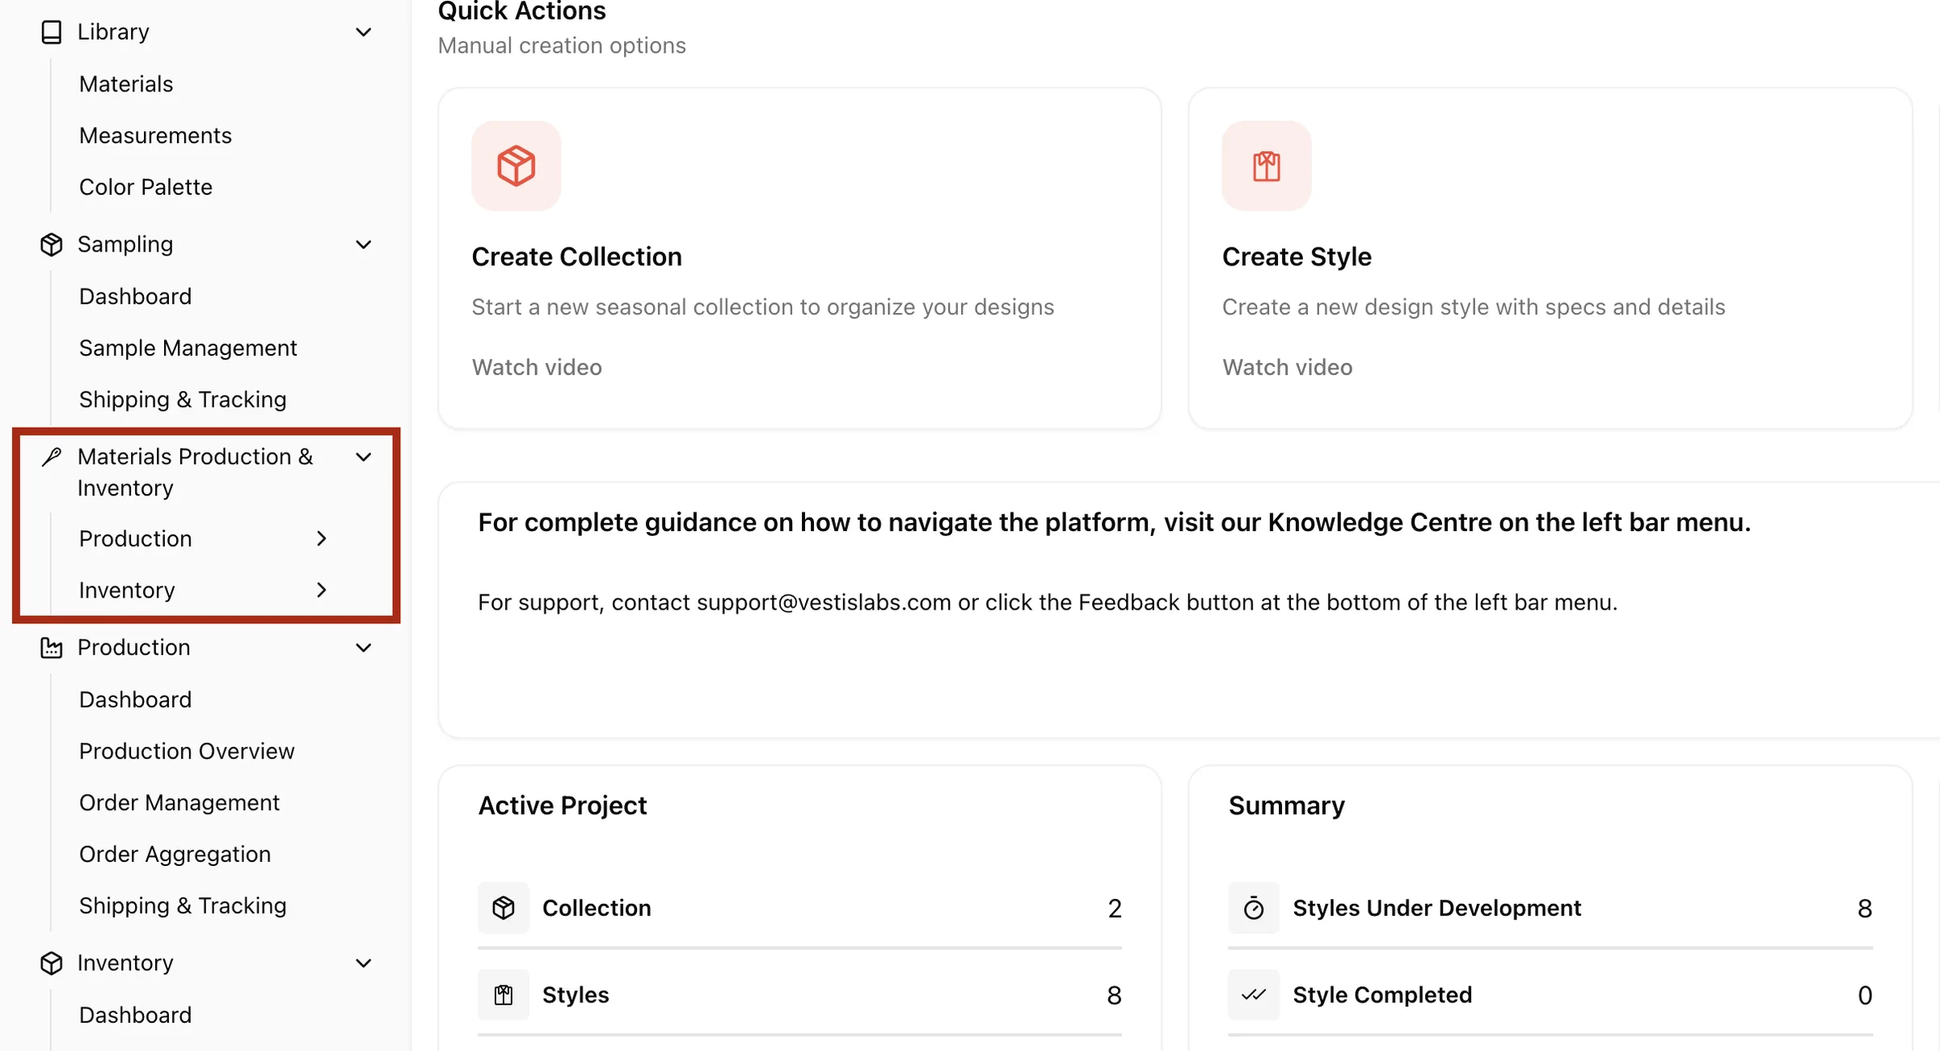Image resolution: width=1940 pixels, height=1051 pixels.
Task: Click the Production factory icon in sidebar
Action: 52,648
